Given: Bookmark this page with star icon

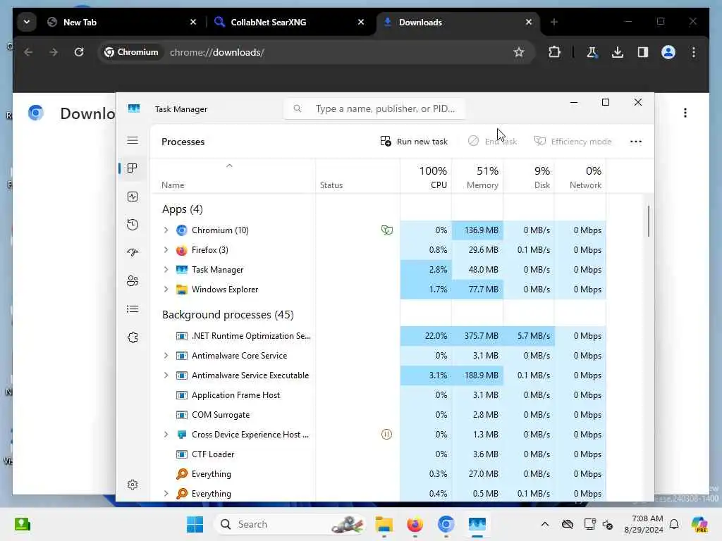Looking at the screenshot, I should [519, 52].
